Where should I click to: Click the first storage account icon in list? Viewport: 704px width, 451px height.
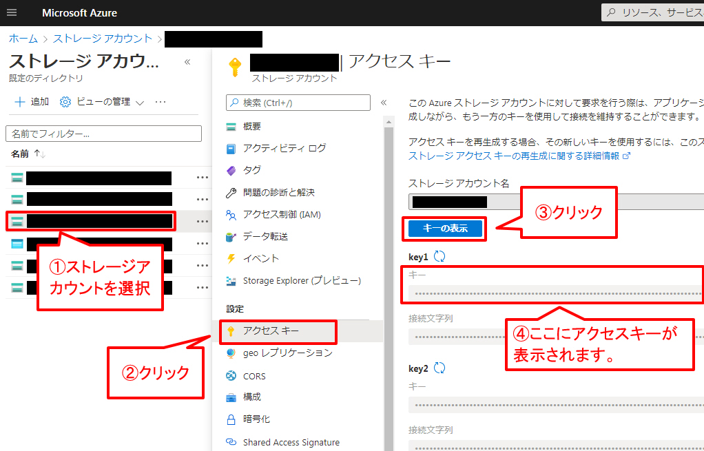pos(17,178)
